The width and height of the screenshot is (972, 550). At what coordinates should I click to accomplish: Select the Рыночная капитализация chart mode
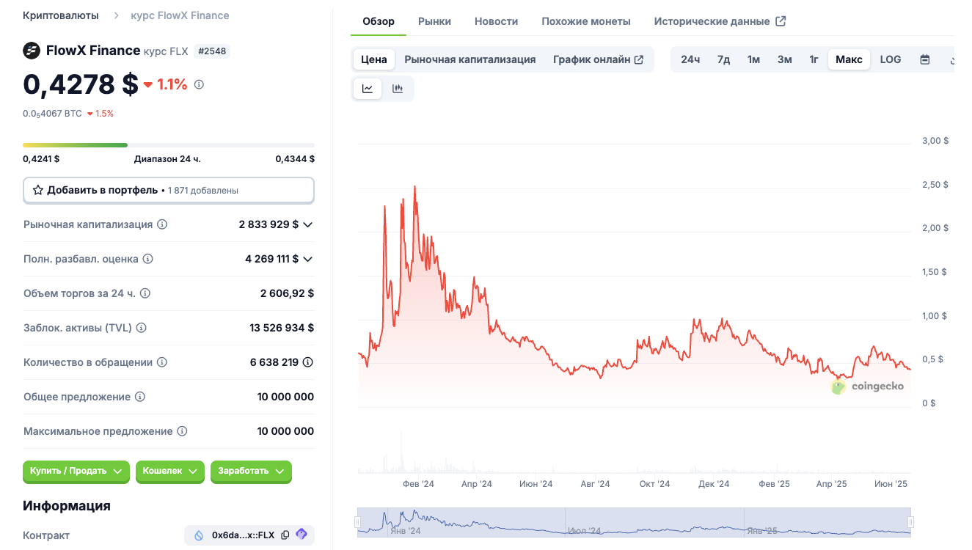tap(470, 59)
